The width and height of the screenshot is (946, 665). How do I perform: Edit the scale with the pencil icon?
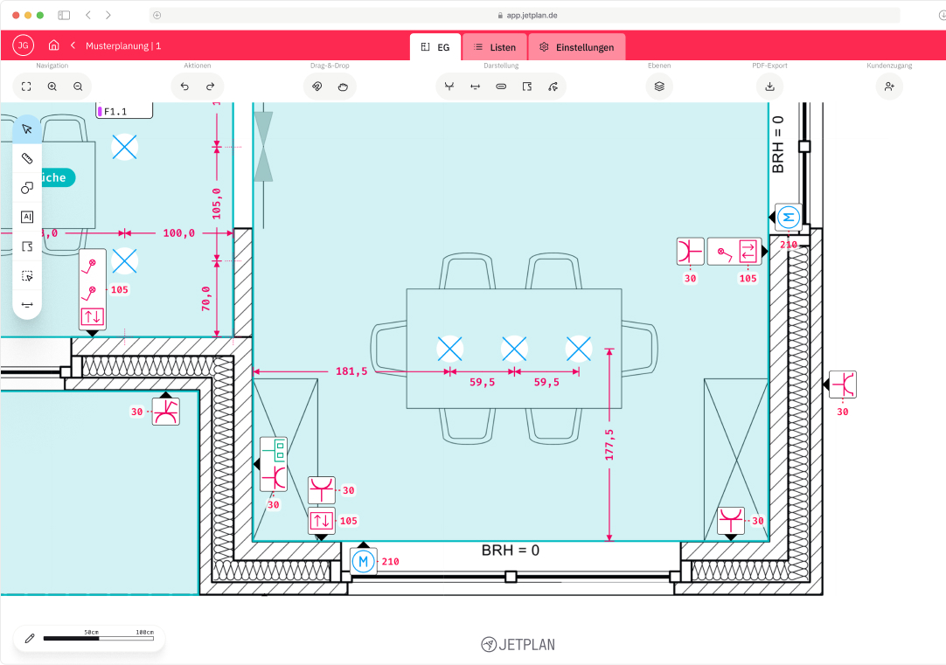click(x=30, y=639)
